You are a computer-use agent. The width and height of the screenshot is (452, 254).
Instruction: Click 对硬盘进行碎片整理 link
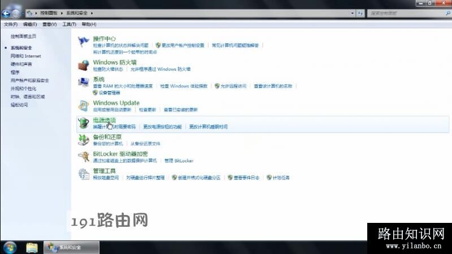145,178
